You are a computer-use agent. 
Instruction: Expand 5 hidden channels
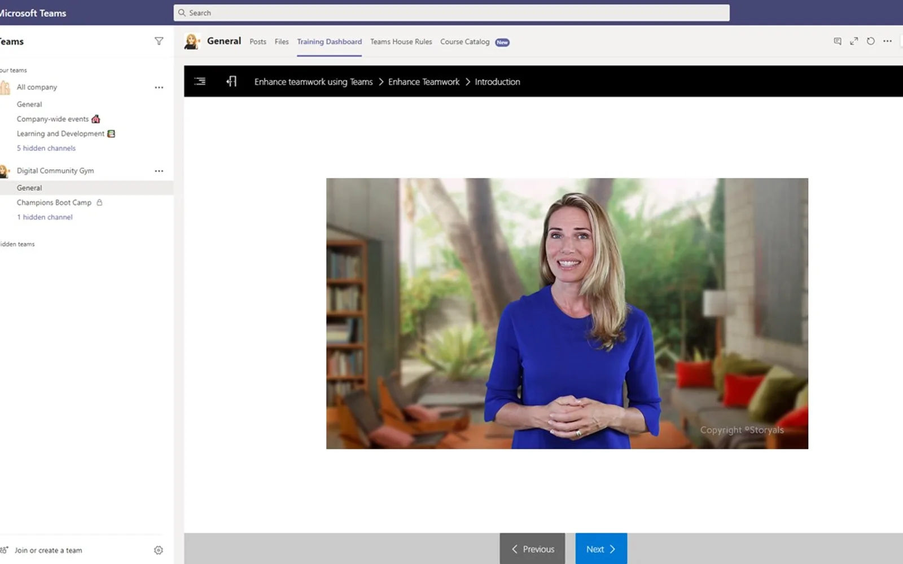[46, 148]
